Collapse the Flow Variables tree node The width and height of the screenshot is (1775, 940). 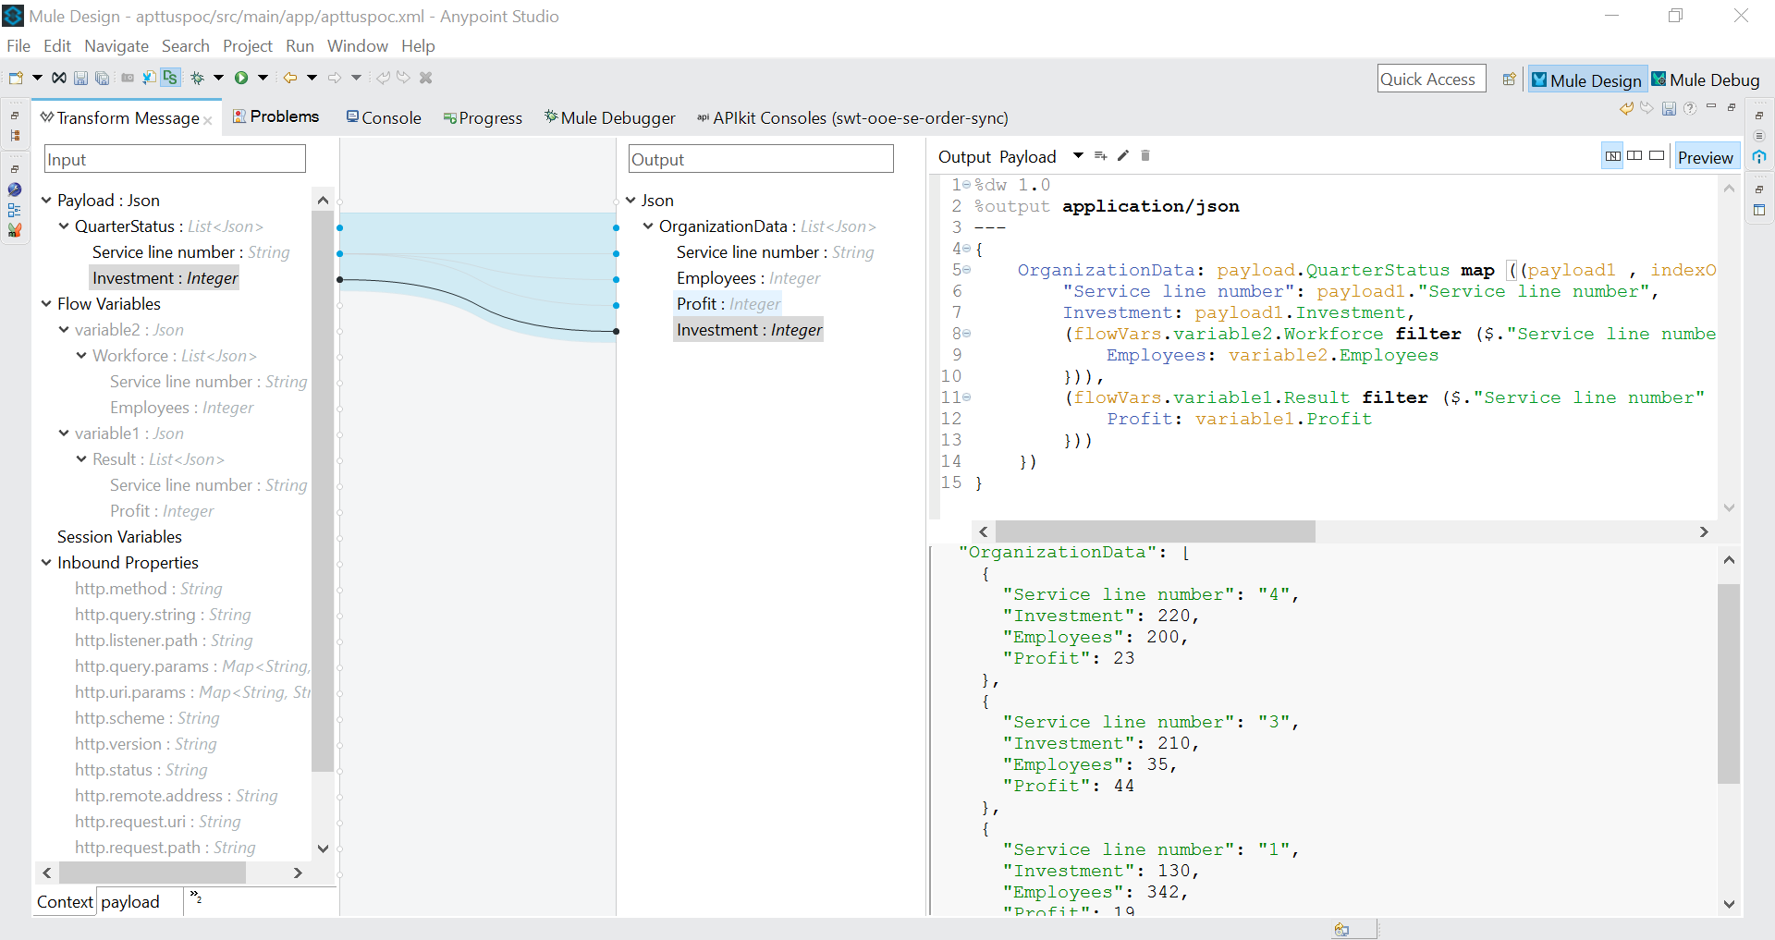tap(46, 304)
